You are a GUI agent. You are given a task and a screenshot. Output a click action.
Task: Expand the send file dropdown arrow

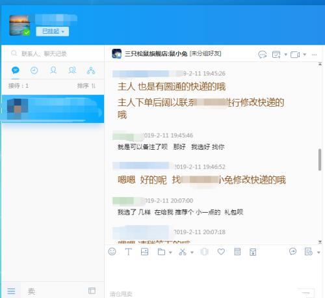(x=170, y=252)
